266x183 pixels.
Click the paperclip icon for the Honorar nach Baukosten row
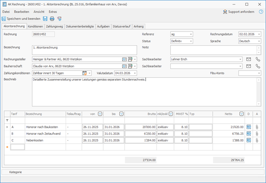257,127
